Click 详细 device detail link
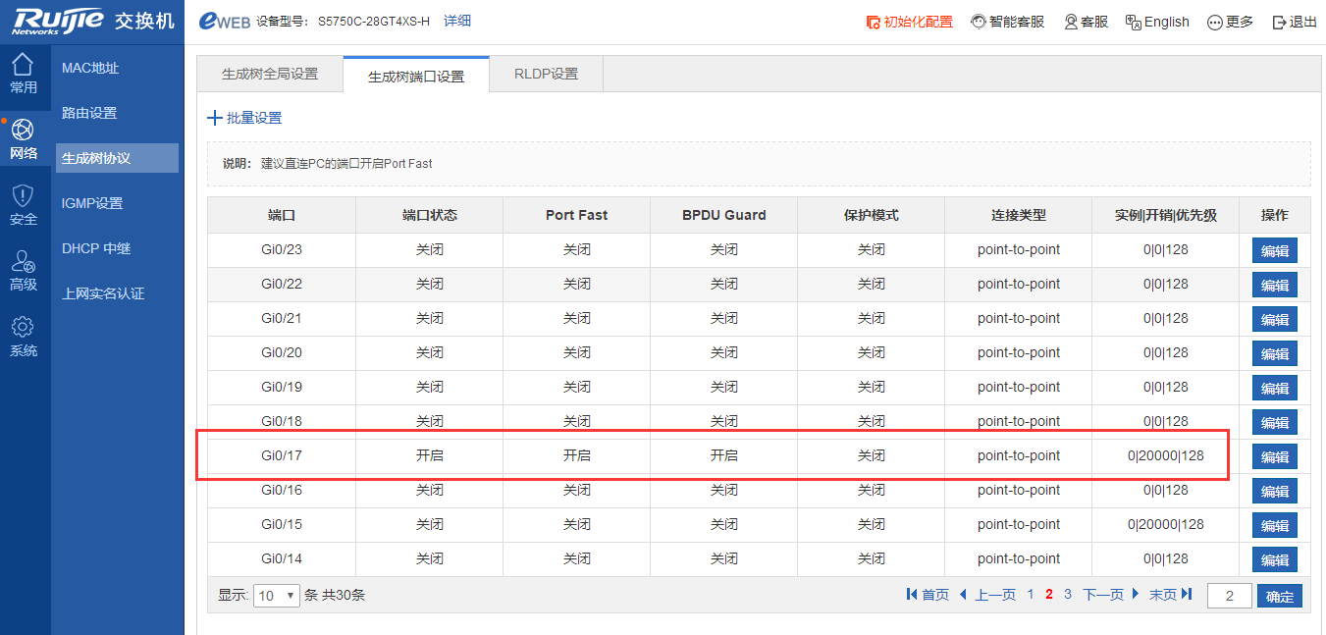Viewport: 1326px width, 635px height. click(457, 21)
